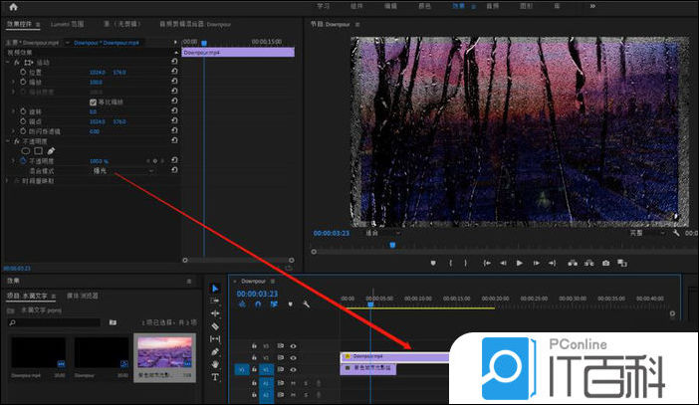Click the export frame camera icon
Viewport: 699px width, 405px height.
(605, 263)
